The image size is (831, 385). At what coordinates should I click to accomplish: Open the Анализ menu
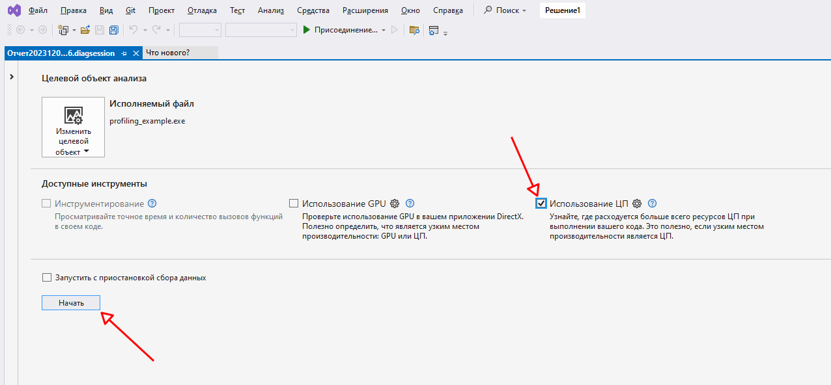point(271,10)
